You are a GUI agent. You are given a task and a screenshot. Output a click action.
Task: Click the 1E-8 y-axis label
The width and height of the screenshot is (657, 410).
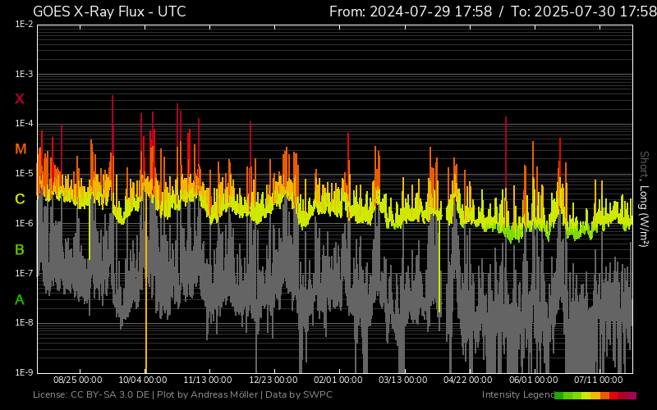click(24, 322)
